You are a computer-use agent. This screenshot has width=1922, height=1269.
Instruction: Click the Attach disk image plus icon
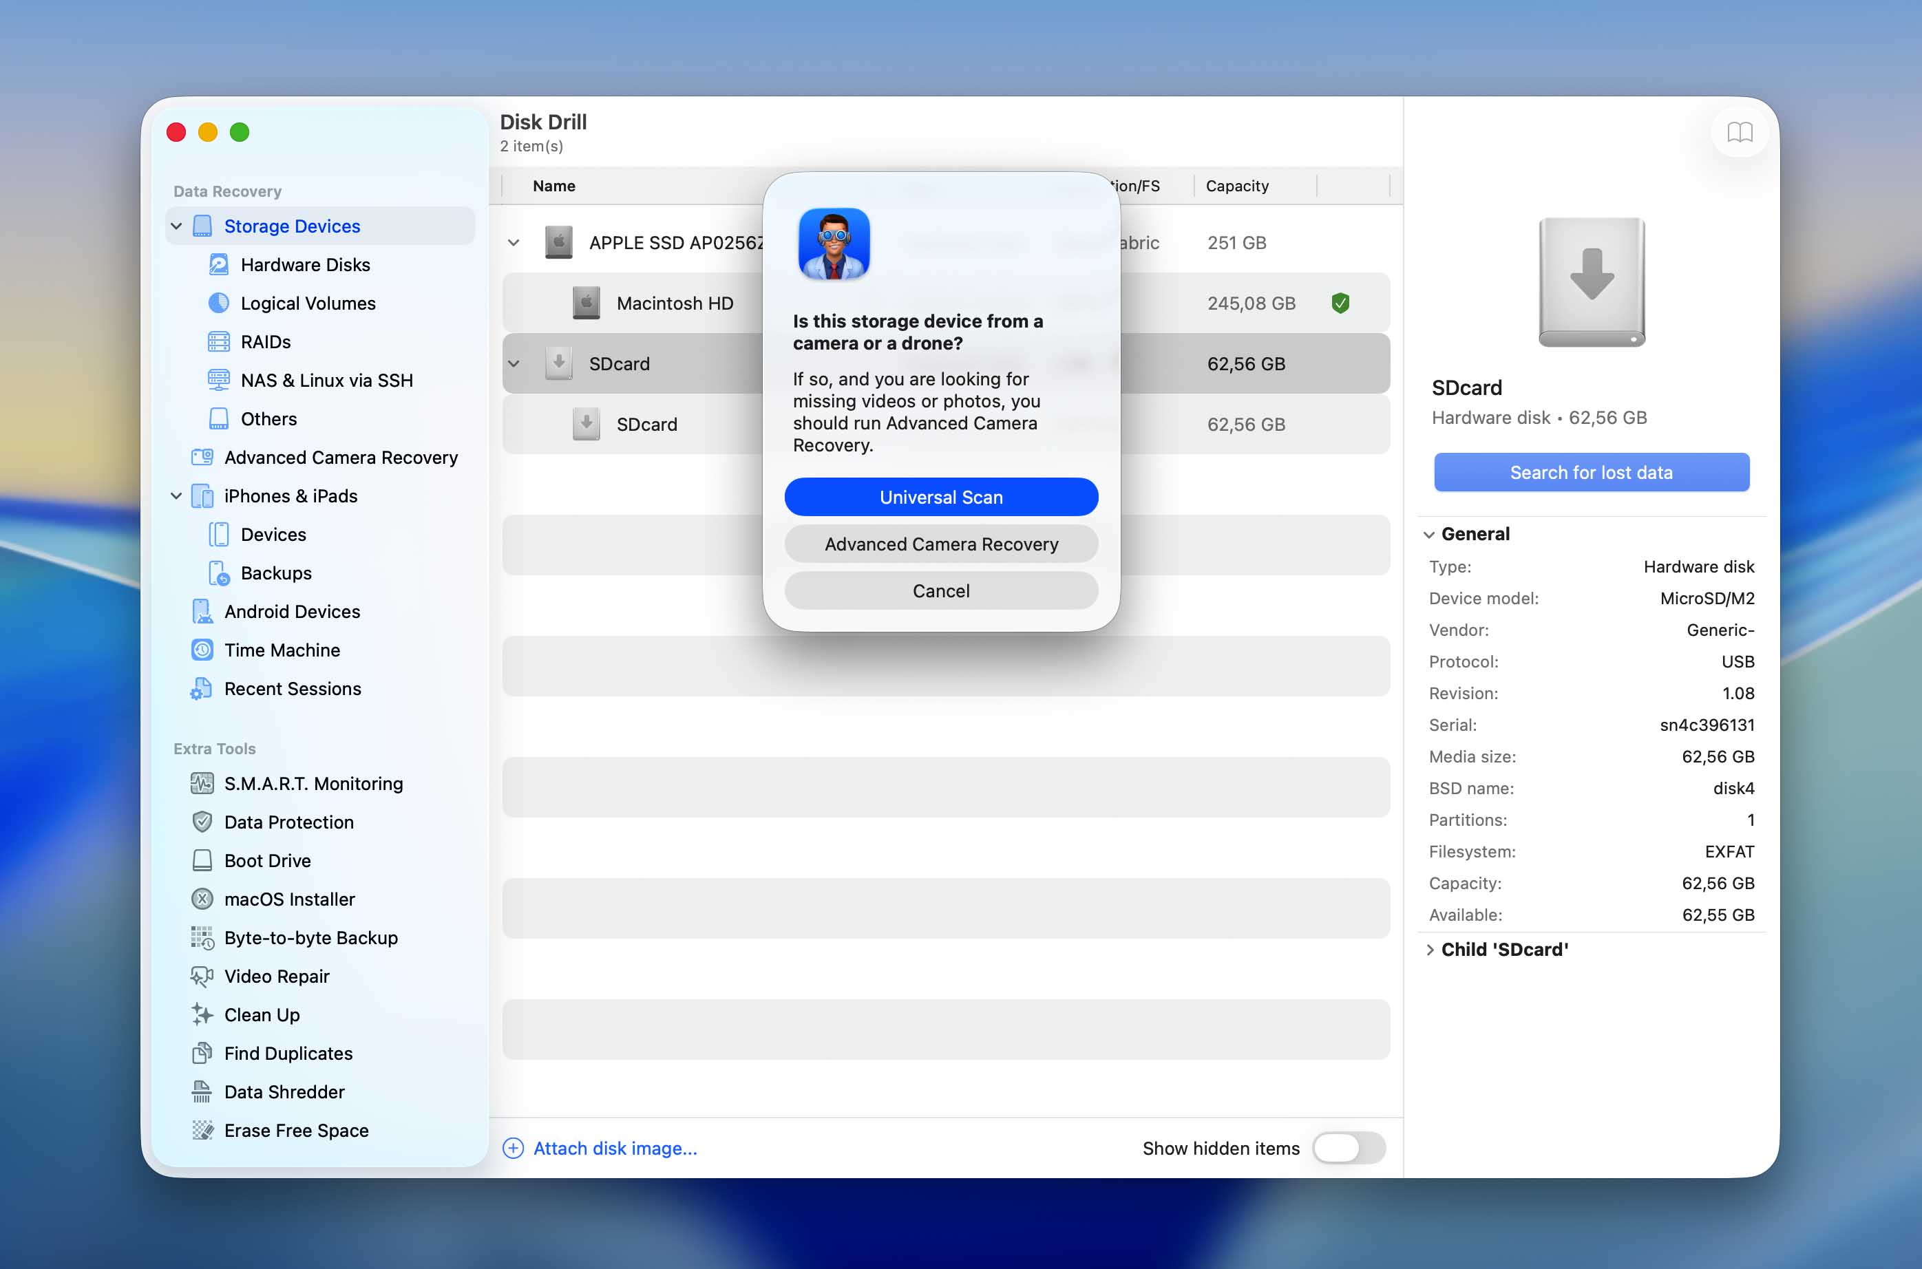(x=514, y=1149)
